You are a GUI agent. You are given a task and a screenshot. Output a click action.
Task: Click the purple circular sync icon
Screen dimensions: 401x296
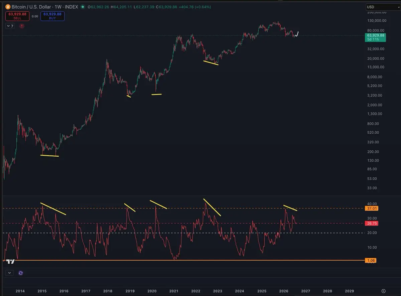pyautogui.click(x=21, y=273)
